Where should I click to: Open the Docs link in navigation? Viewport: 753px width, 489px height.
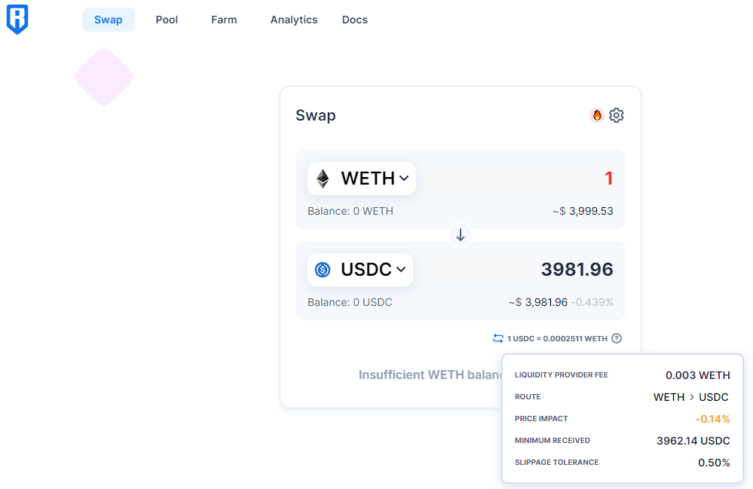(355, 20)
